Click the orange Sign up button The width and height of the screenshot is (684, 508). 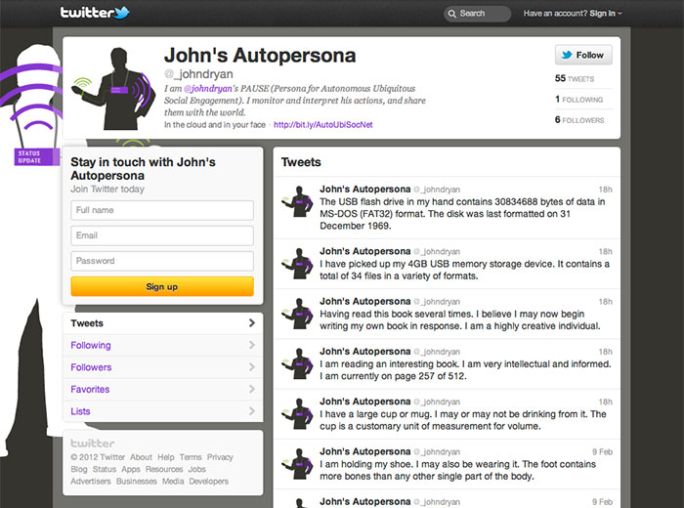[x=162, y=286]
